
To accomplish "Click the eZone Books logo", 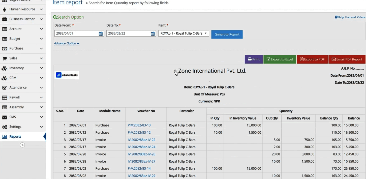I will (67, 75).
